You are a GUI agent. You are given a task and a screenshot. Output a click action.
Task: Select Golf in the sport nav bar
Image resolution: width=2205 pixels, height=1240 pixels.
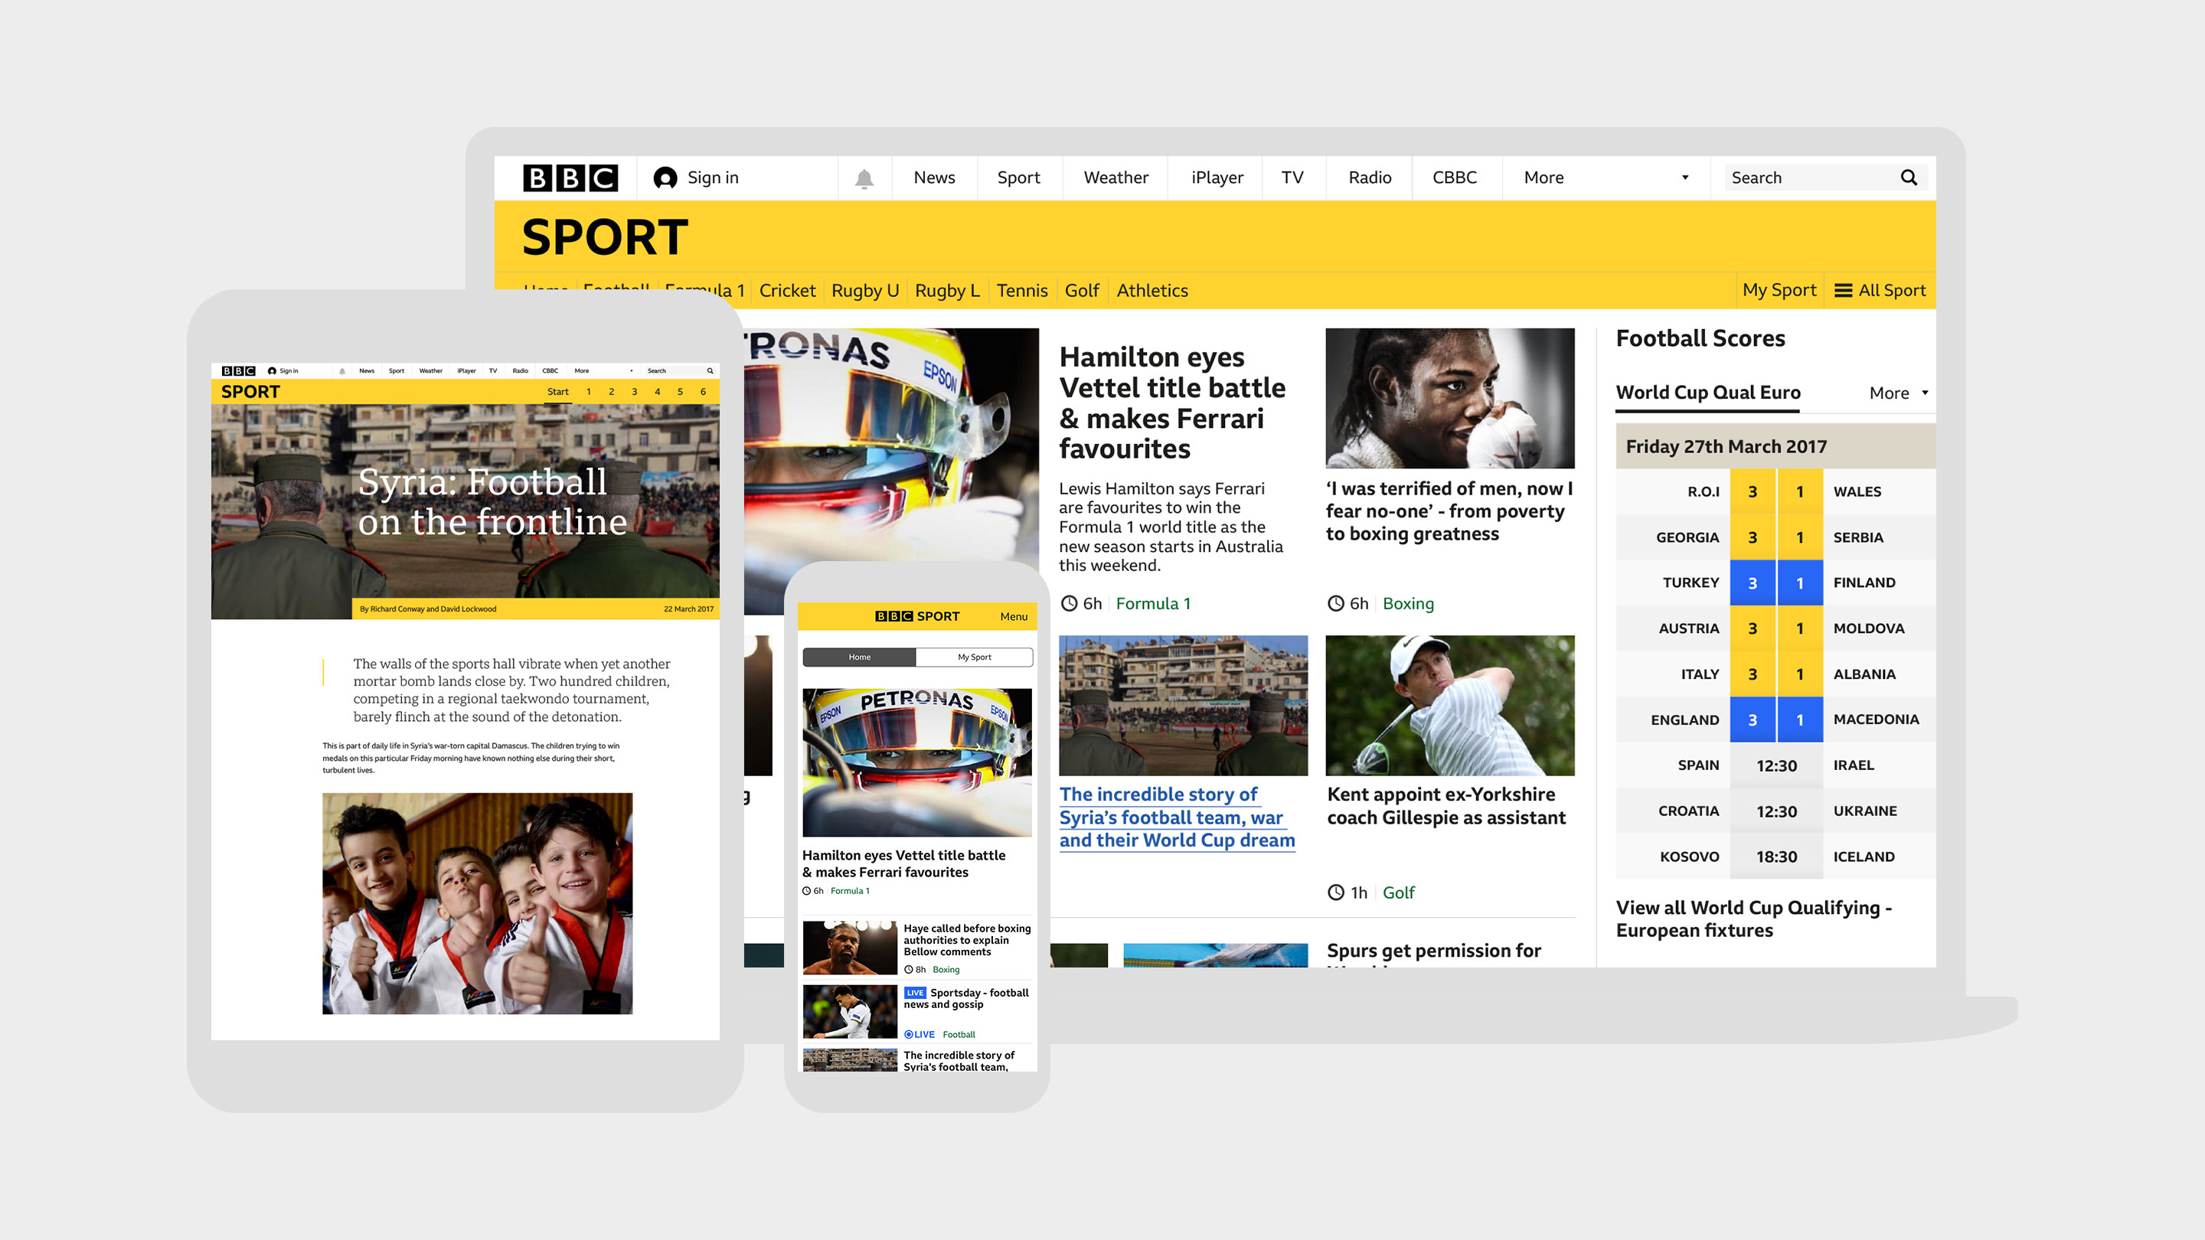(1082, 291)
